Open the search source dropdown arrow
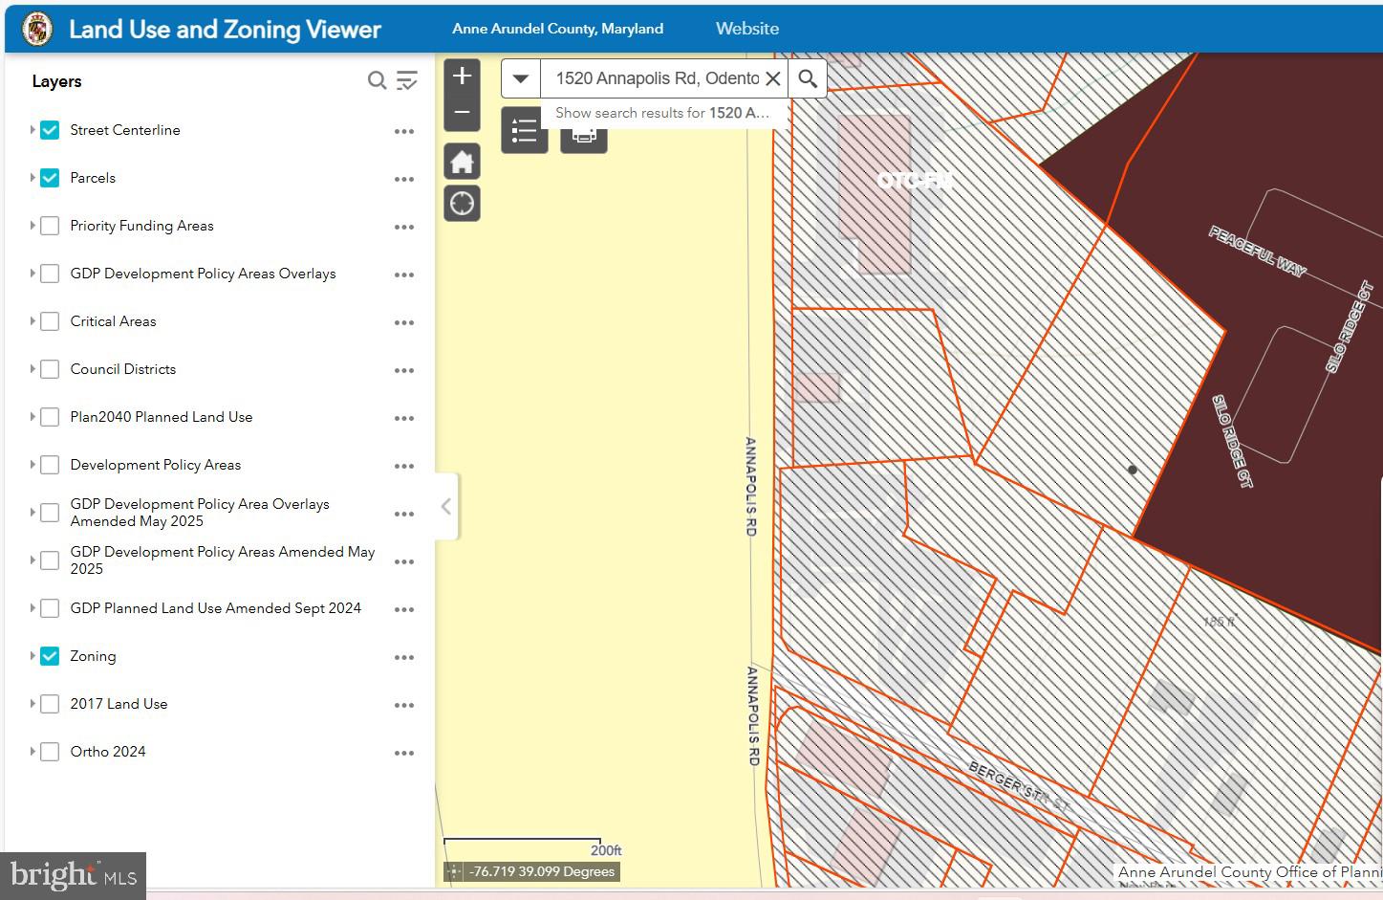Screen dimensions: 1383x900 (x=521, y=78)
